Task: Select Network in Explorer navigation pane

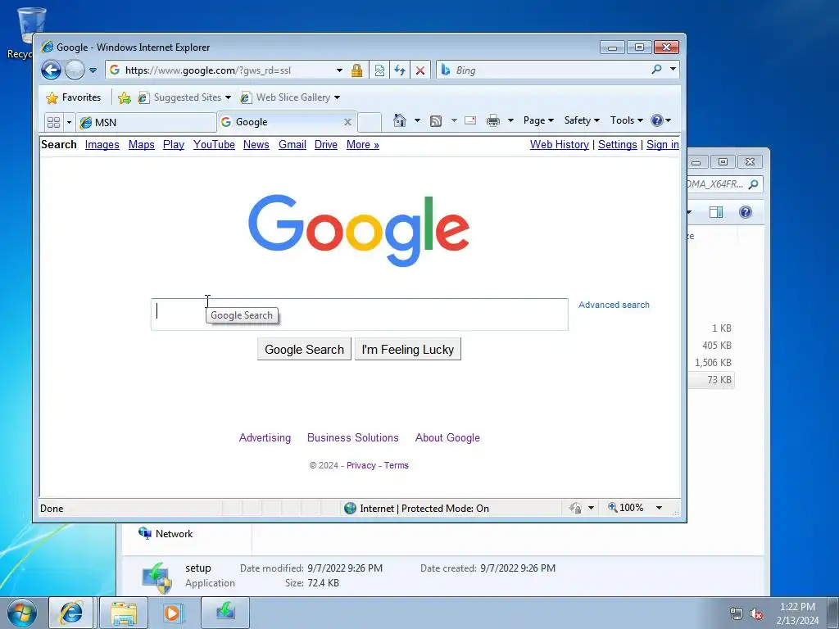Action: coord(166,533)
